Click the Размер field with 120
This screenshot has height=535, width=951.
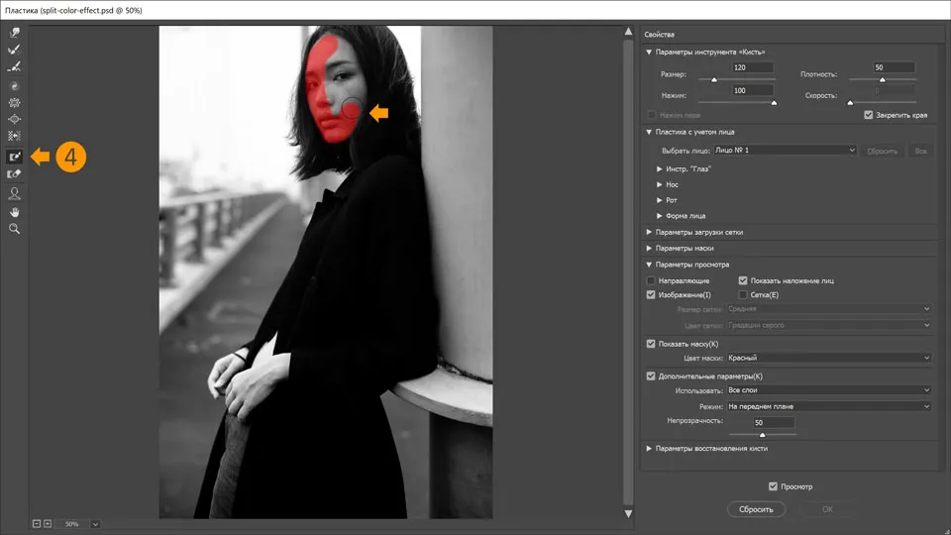753,67
